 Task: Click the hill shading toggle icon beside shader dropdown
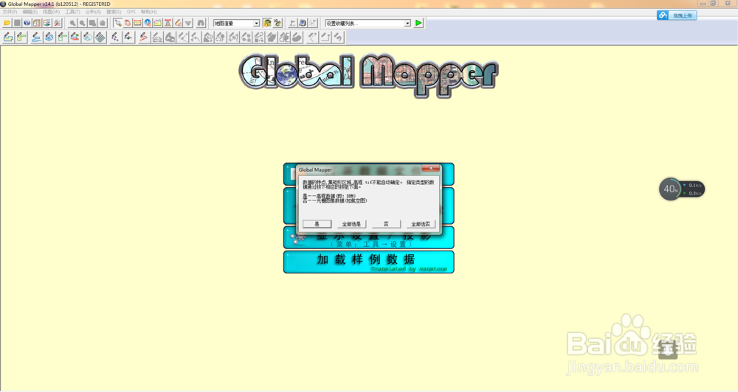(x=267, y=23)
